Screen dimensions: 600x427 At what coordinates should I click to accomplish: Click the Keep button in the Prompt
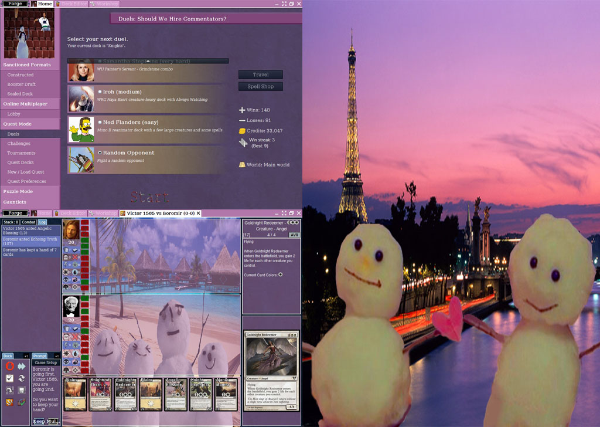click(39, 421)
